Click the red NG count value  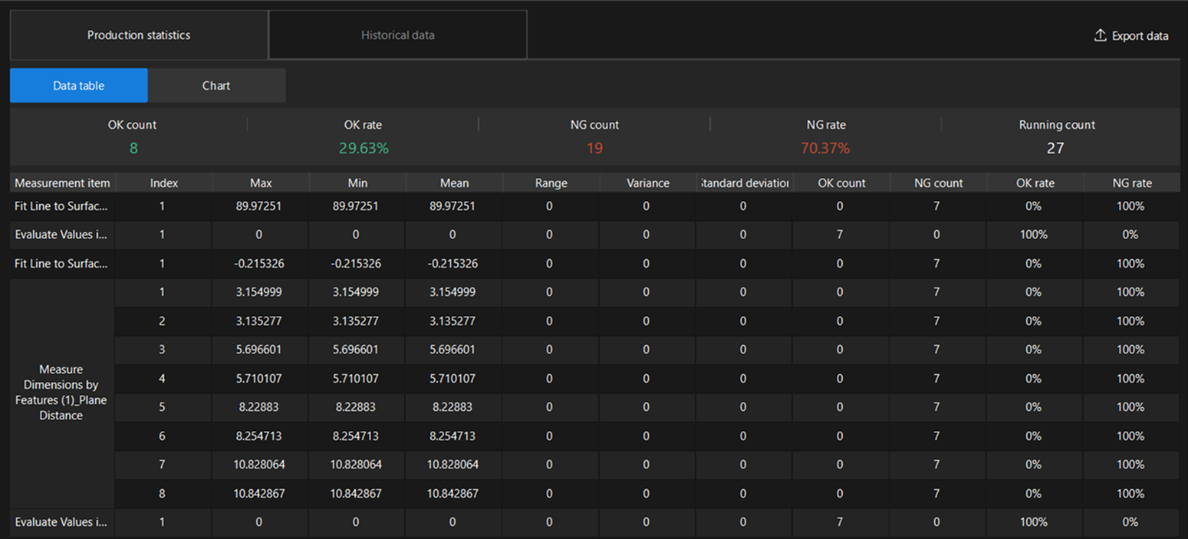[594, 148]
